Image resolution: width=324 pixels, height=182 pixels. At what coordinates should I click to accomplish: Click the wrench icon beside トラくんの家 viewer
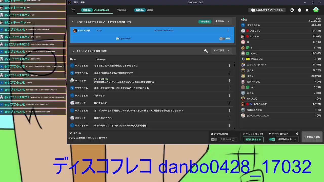click(x=251, y=104)
